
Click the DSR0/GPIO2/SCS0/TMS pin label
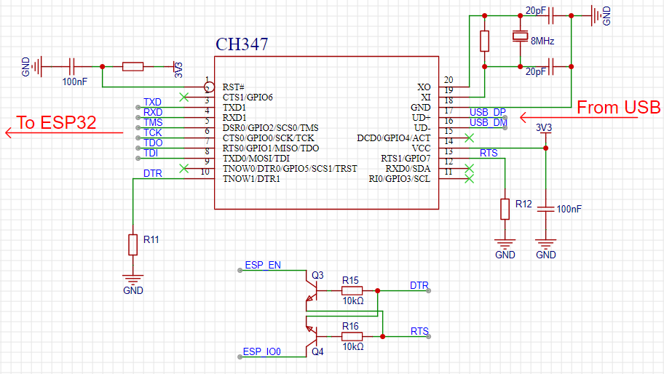271,128
